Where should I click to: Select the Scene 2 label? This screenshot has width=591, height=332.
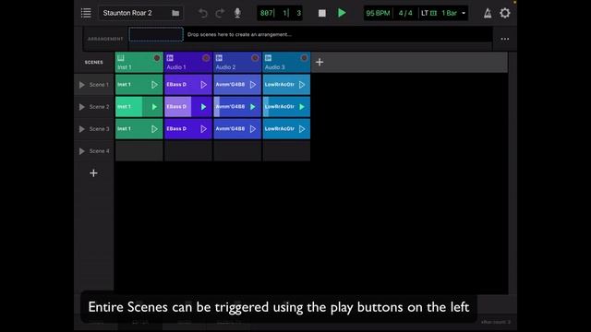pos(99,107)
